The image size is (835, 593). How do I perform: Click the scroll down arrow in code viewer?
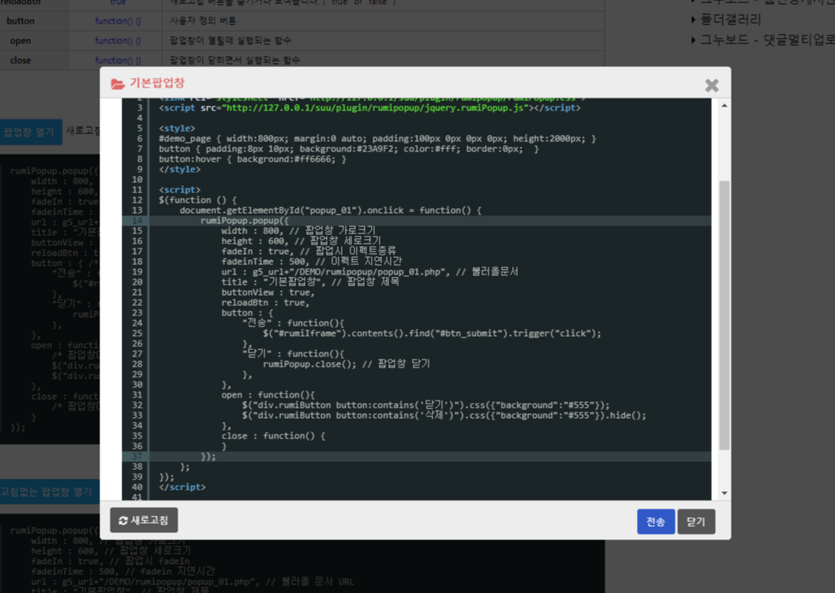click(724, 493)
